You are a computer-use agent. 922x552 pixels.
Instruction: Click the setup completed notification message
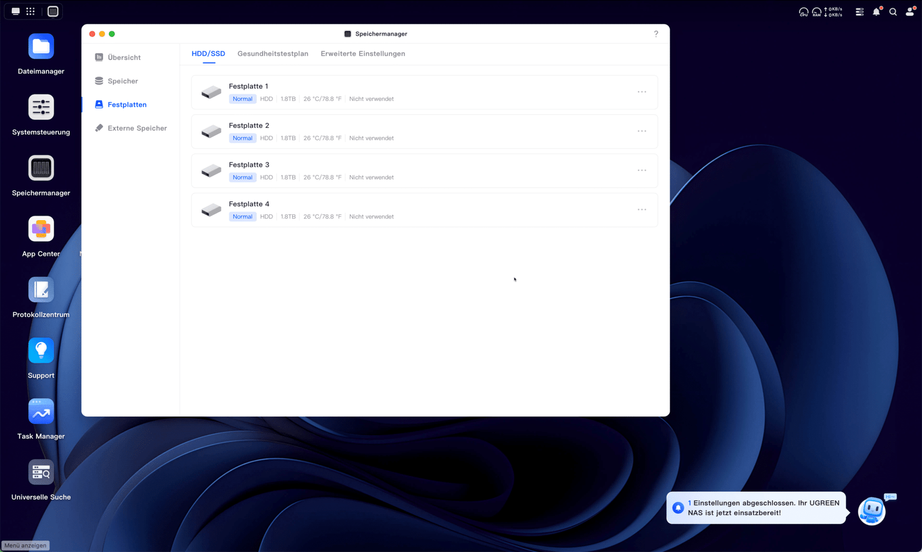tap(756, 508)
